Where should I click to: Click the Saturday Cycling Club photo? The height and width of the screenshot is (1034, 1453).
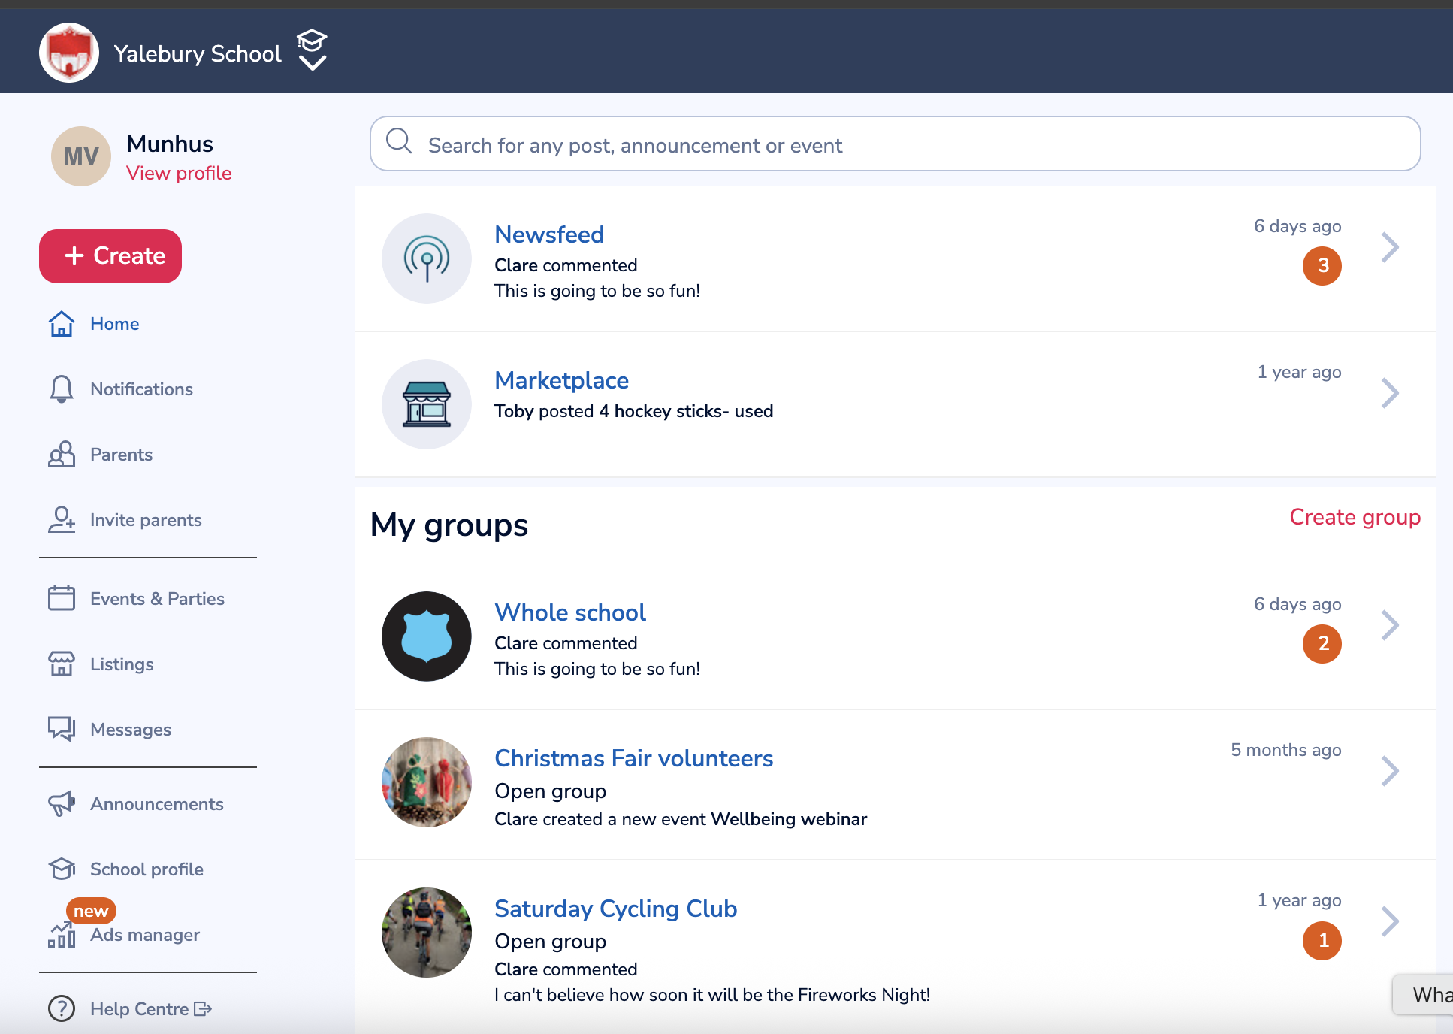pos(427,933)
